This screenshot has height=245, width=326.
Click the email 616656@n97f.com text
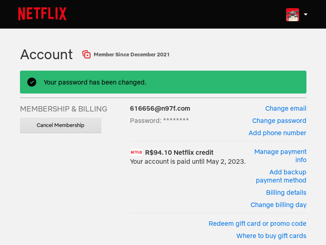(160, 109)
